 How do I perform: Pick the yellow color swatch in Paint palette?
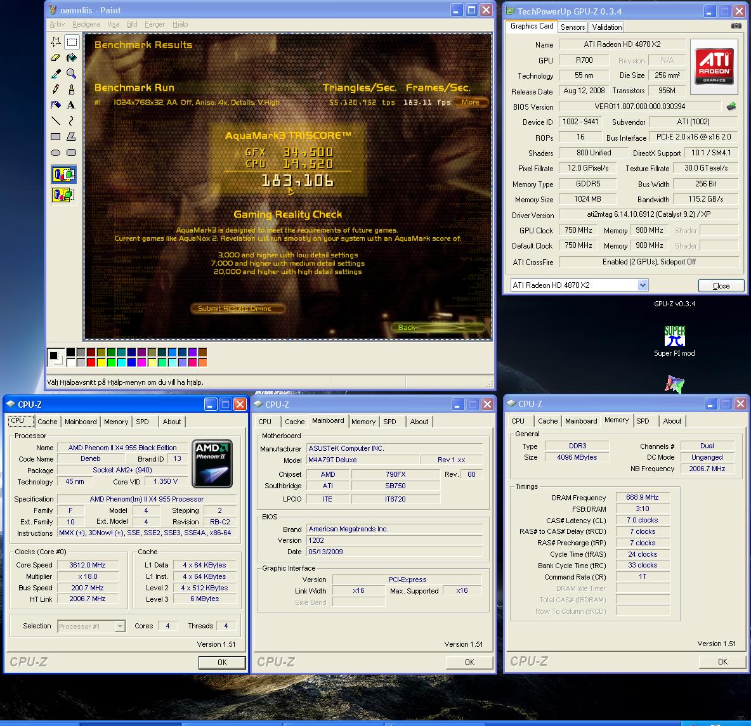(x=101, y=362)
